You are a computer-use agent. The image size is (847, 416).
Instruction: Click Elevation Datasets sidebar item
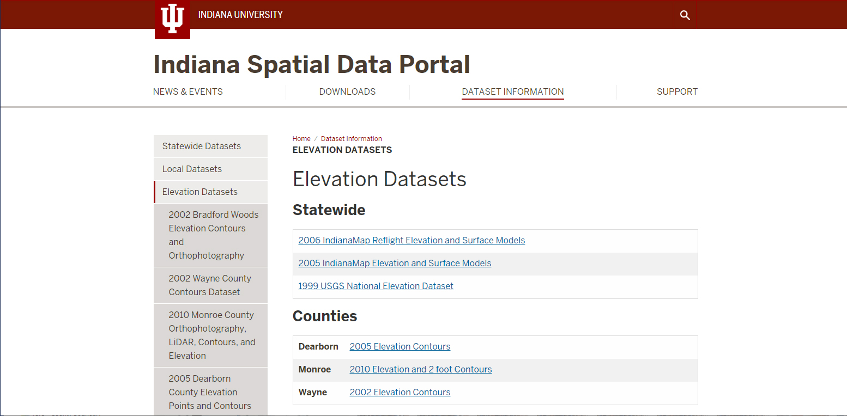[200, 192]
